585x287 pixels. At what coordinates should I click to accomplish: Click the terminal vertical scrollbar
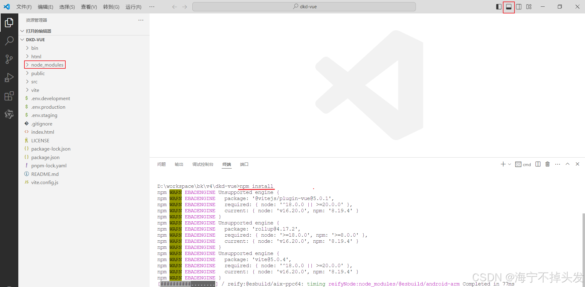(x=583, y=250)
